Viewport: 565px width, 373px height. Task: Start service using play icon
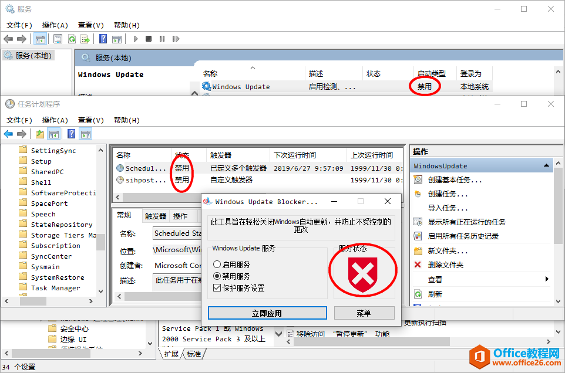(x=136, y=39)
